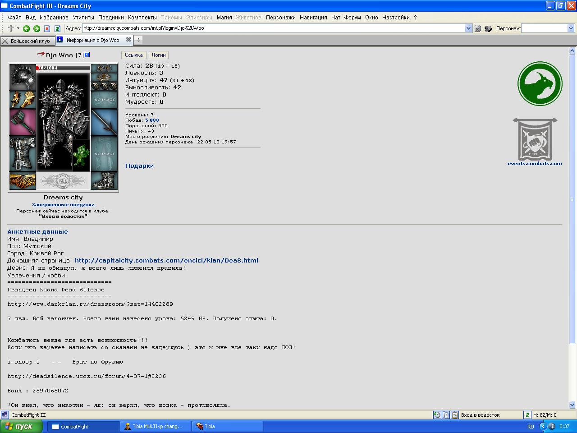
Task: Close the Информация о Djo Woo tab
Action: pyautogui.click(x=128, y=40)
